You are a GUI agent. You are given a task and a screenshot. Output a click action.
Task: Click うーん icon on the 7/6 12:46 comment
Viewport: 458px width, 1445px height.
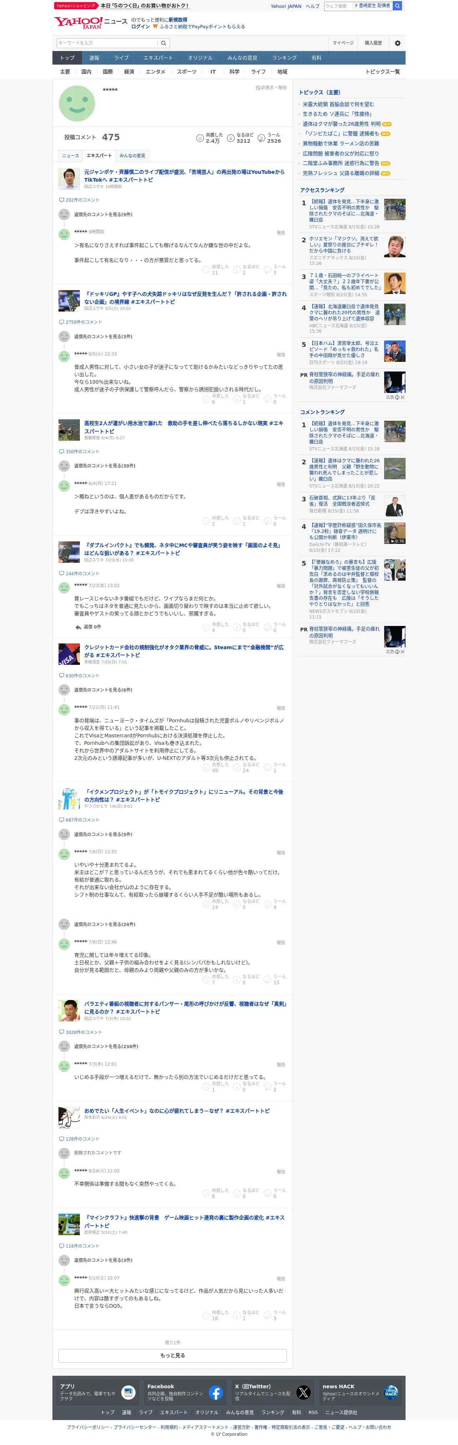pos(268,979)
